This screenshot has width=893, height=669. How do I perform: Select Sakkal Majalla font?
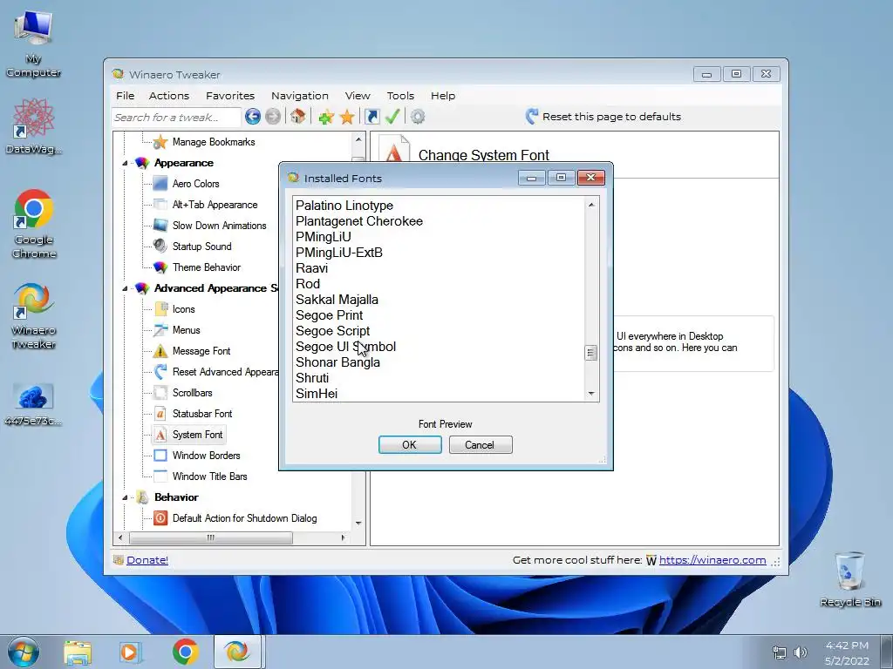337,300
